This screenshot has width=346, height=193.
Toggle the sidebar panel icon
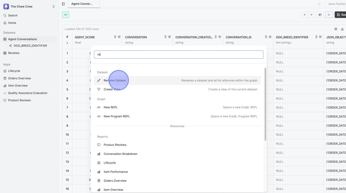coord(63,4)
